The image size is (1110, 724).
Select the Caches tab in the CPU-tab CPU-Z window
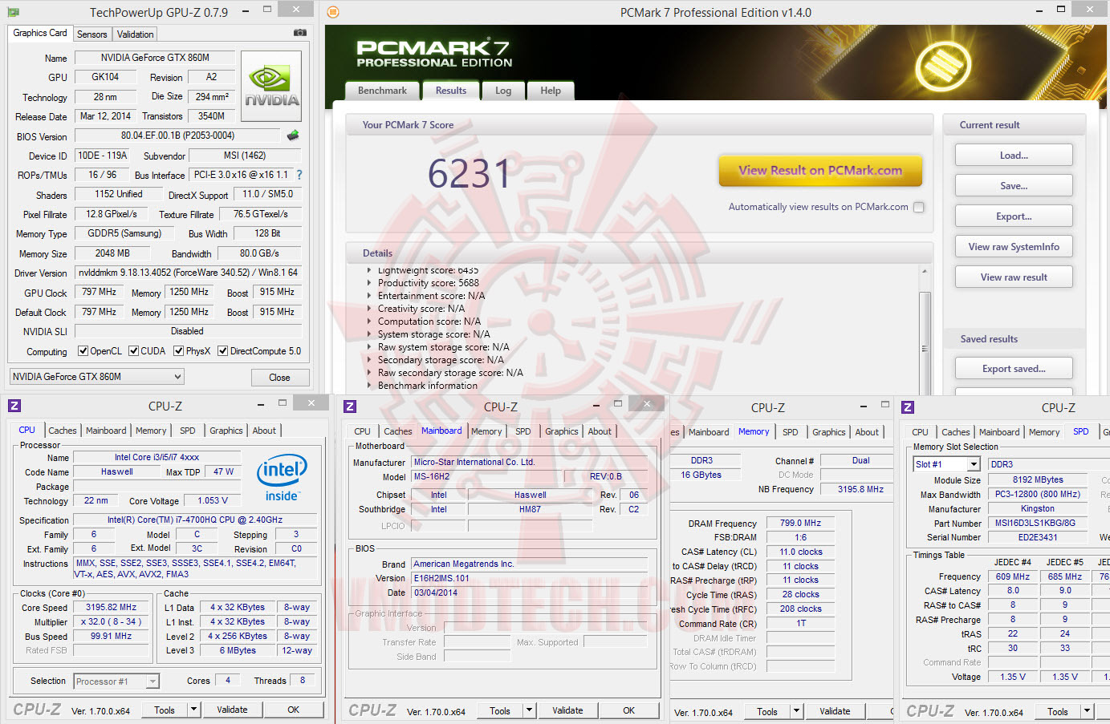pyautogui.click(x=63, y=431)
